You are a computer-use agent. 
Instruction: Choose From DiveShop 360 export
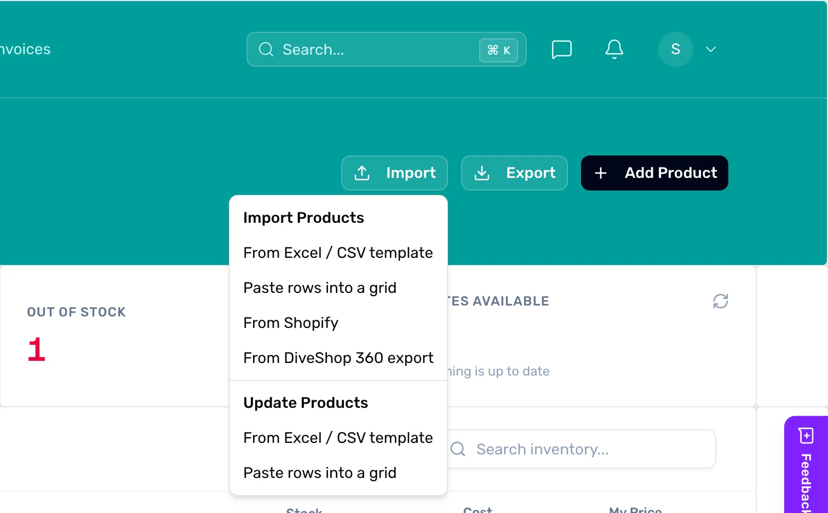pos(338,358)
